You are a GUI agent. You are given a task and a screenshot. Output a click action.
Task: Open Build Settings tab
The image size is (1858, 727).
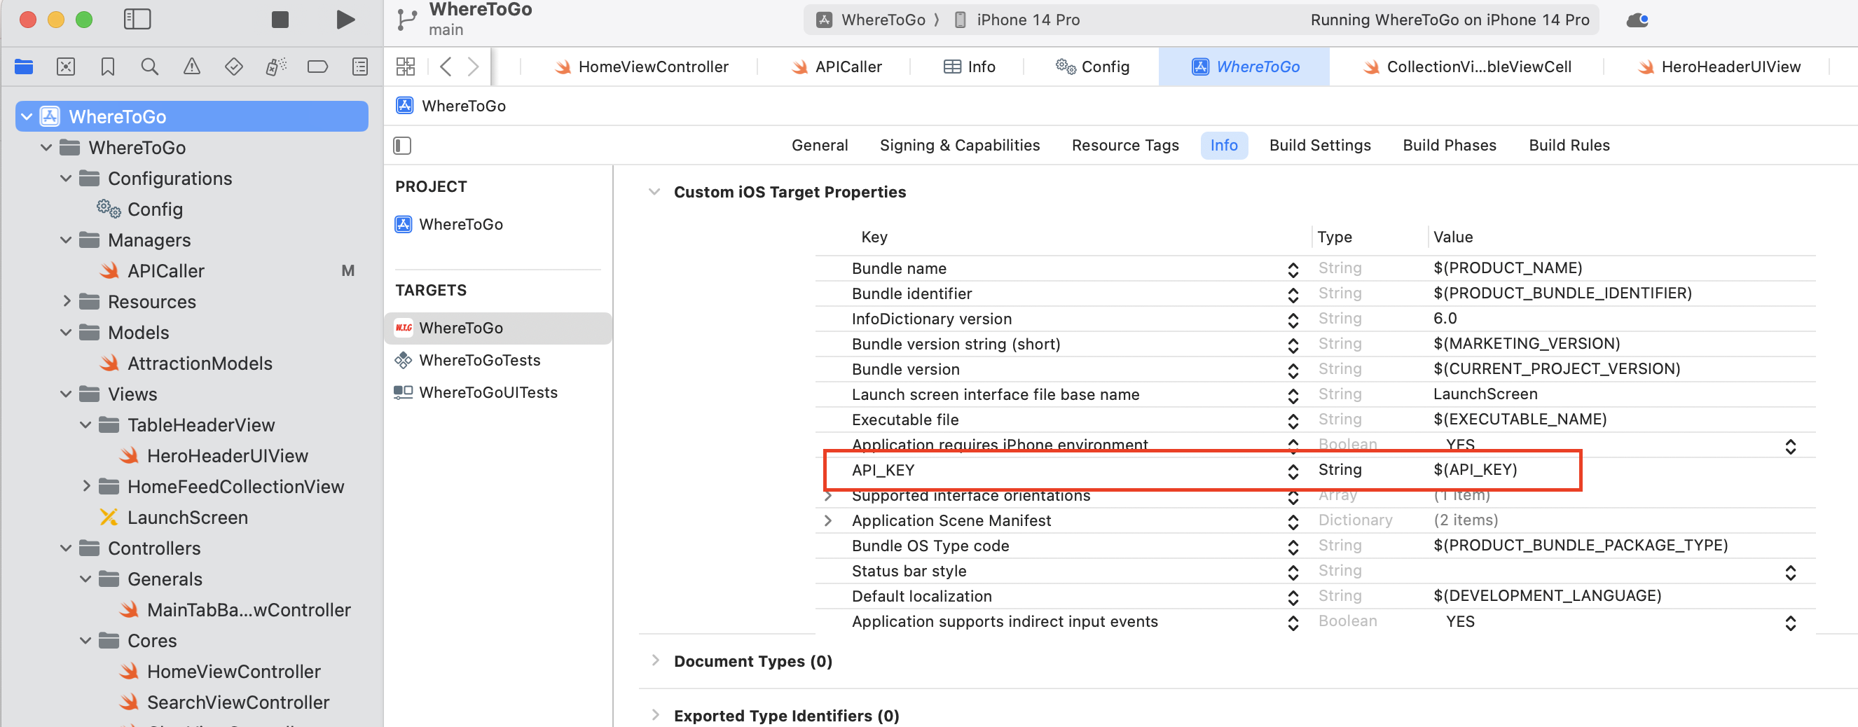[1319, 146]
